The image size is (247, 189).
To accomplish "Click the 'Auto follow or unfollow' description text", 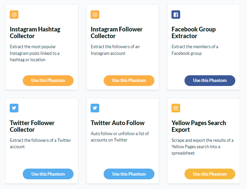I will [x=120, y=137].
